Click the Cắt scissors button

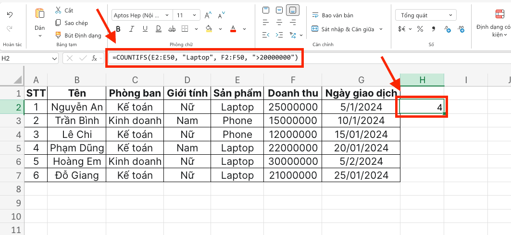click(x=64, y=11)
